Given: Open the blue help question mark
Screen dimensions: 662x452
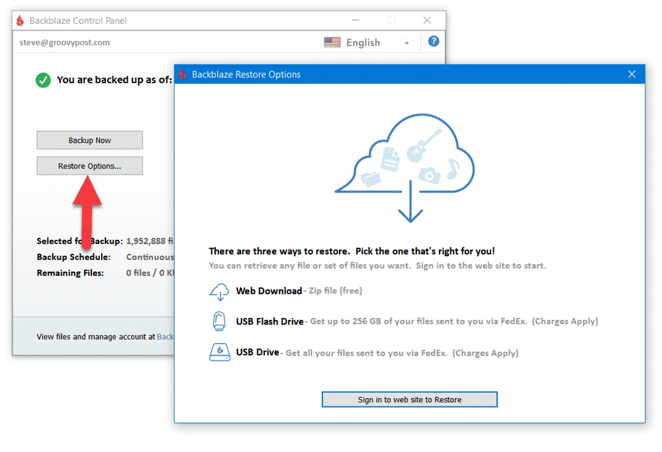Looking at the screenshot, I should [433, 42].
